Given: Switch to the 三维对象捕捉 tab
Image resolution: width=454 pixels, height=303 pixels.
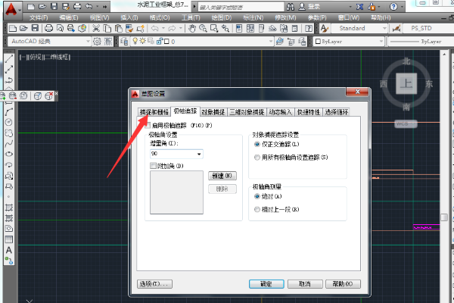Looking at the screenshot, I should 247,112.
